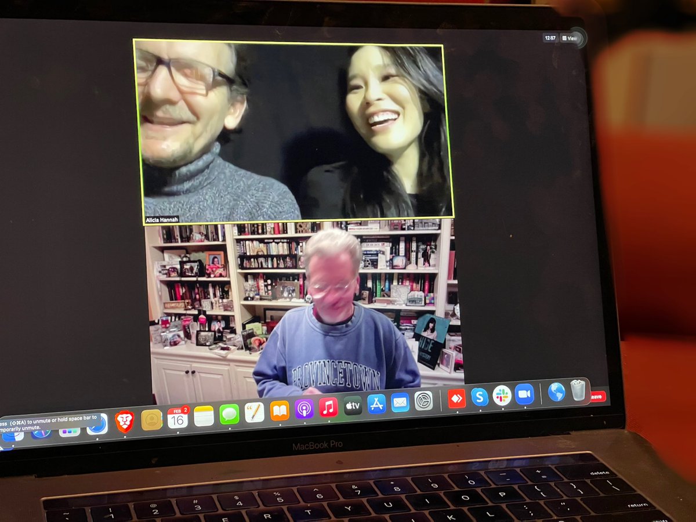Open the Zoom View layout menu
The image size is (696, 522).
(x=570, y=38)
